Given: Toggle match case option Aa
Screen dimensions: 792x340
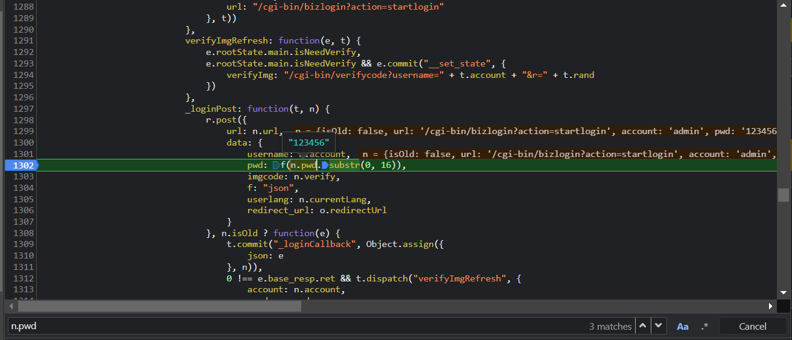Looking at the screenshot, I should click(683, 326).
